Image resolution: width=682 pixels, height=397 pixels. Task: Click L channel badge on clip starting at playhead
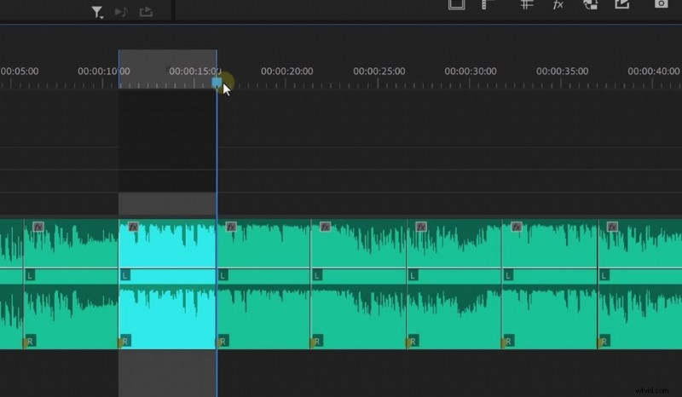point(223,275)
